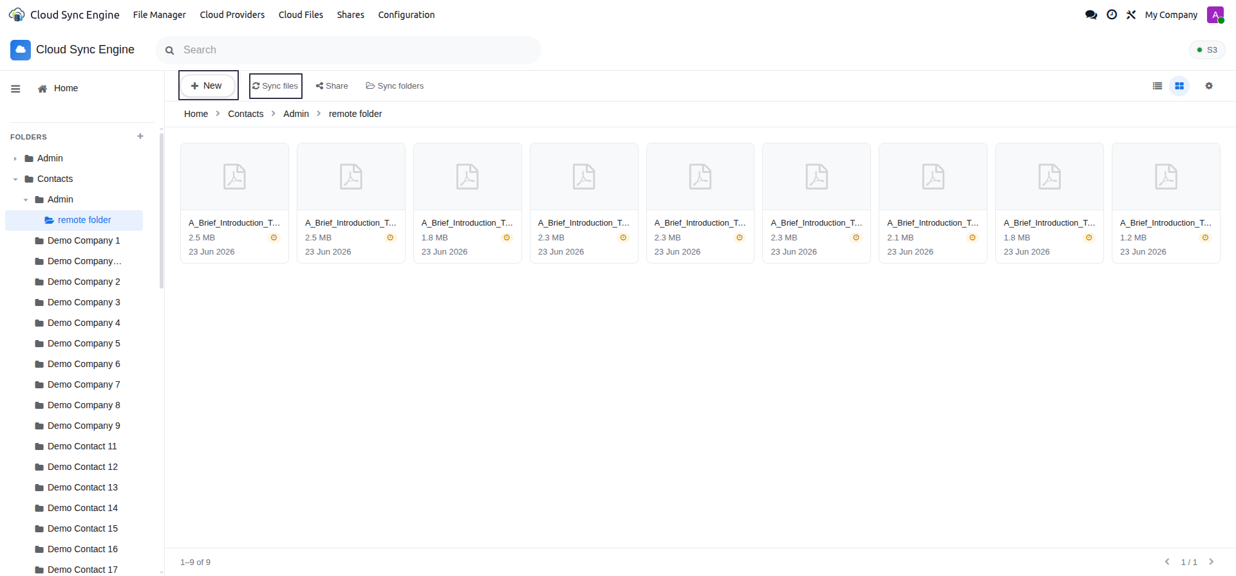Click Home in the breadcrumb

point(196,114)
